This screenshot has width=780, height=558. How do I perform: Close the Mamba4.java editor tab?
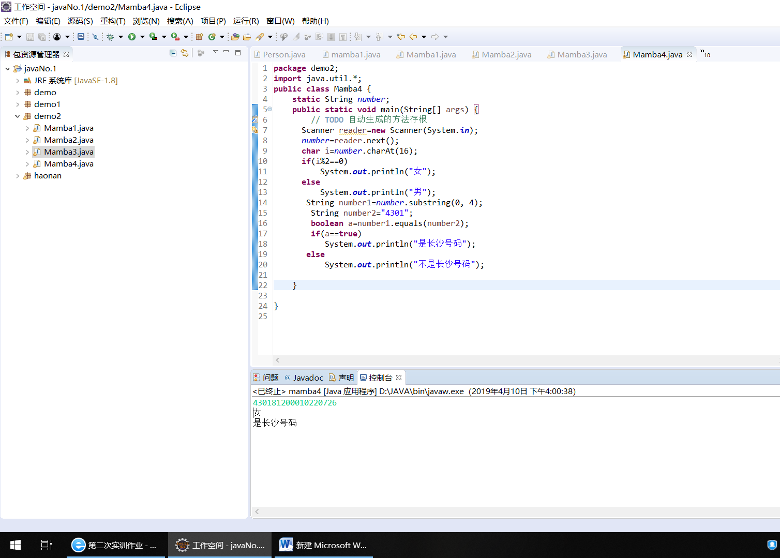689,54
